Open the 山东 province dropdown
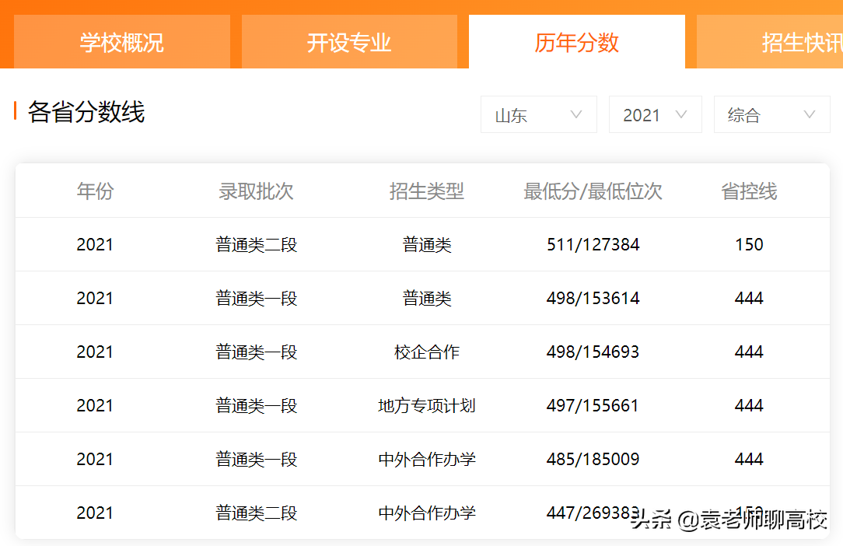This screenshot has width=843, height=546. point(538,114)
